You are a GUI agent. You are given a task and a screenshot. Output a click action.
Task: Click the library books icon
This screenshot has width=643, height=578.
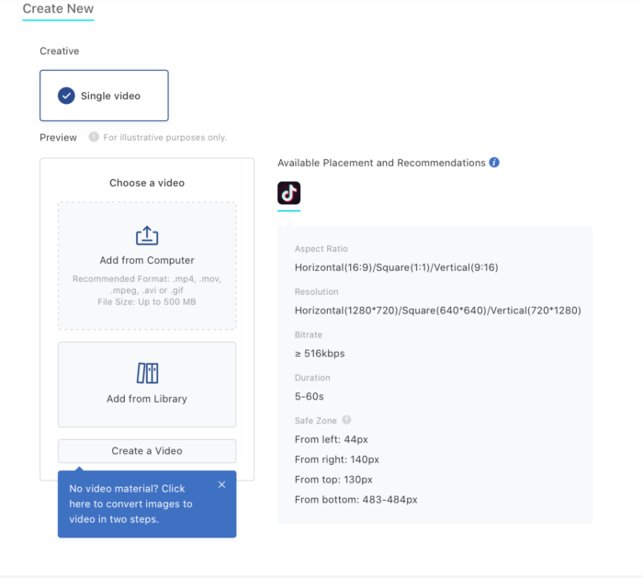tap(147, 373)
